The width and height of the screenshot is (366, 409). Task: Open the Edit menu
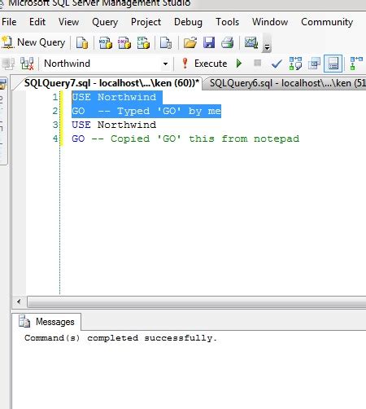click(x=37, y=22)
